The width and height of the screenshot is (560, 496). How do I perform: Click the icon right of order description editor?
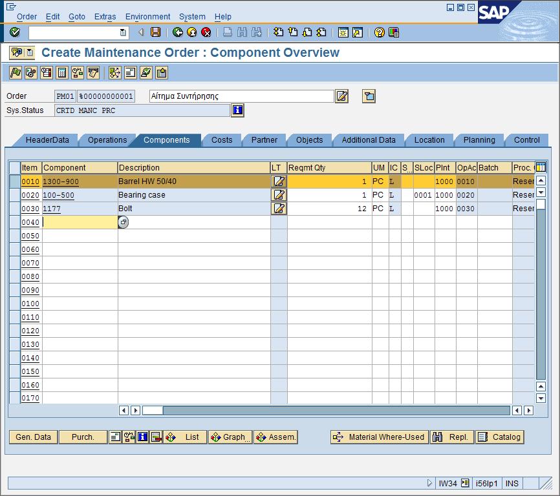(369, 96)
